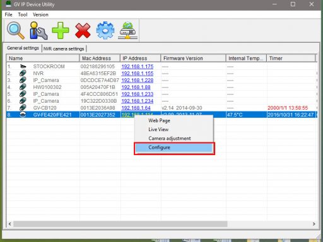
Task: Open the Version menu
Action: click(x=40, y=14)
